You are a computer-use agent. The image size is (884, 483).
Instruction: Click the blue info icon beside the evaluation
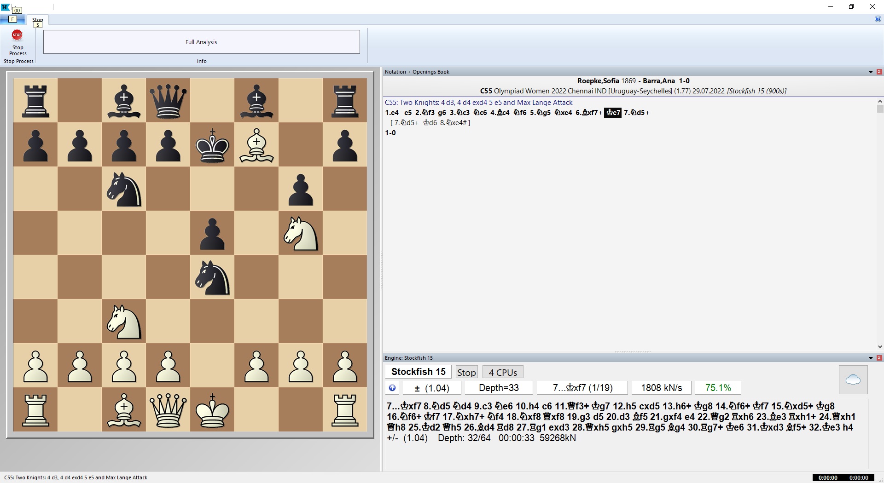pos(392,388)
